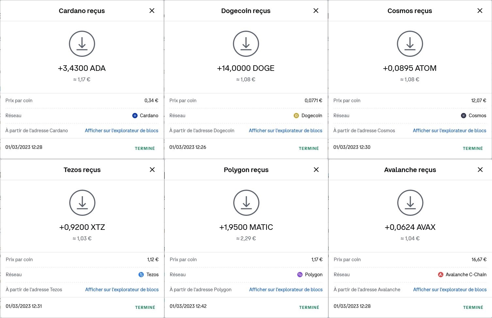Close the Dogecoin reçus panel
The width and height of the screenshot is (492, 318).
pos(316,11)
